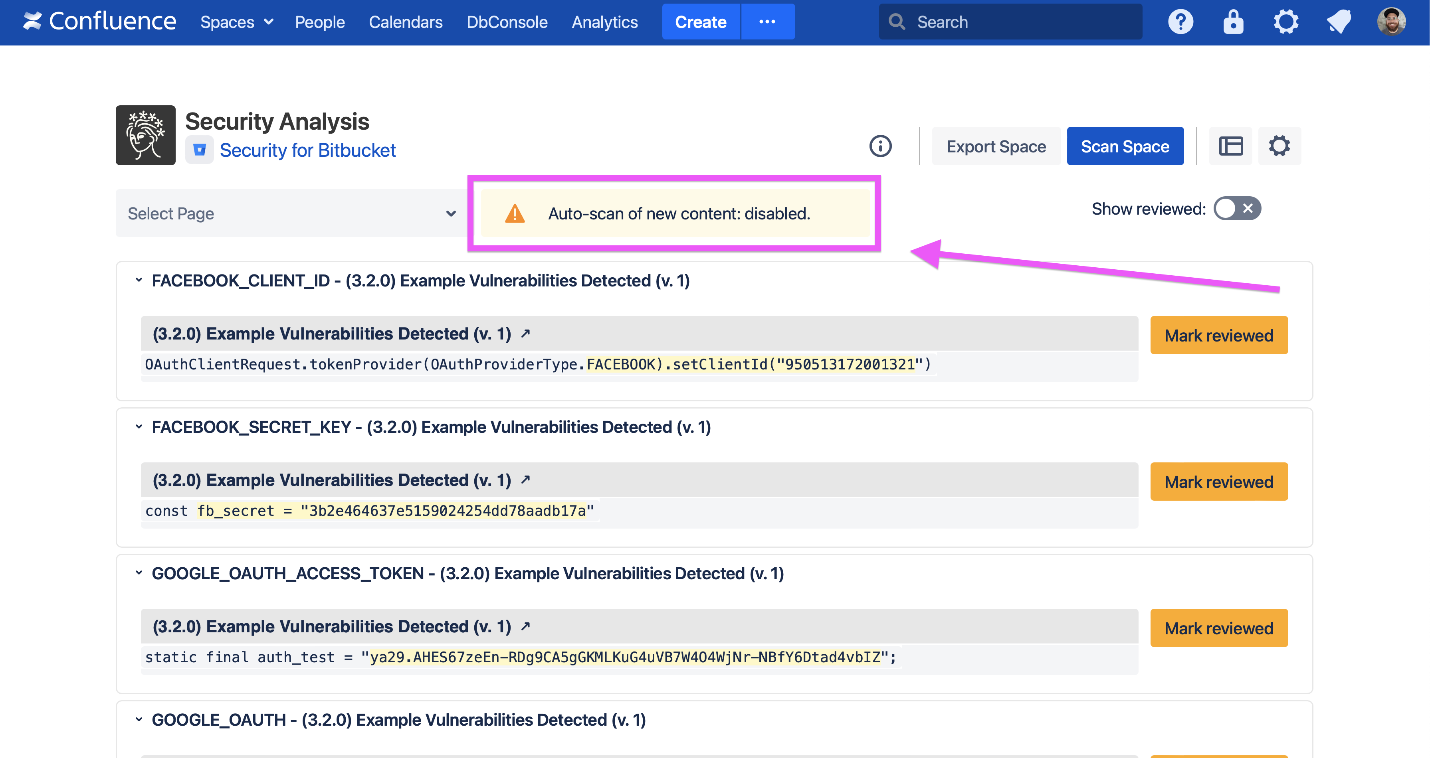The height and width of the screenshot is (758, 1430).
Task: Click the Scan Space button
Action: (x=1125, y=146)
